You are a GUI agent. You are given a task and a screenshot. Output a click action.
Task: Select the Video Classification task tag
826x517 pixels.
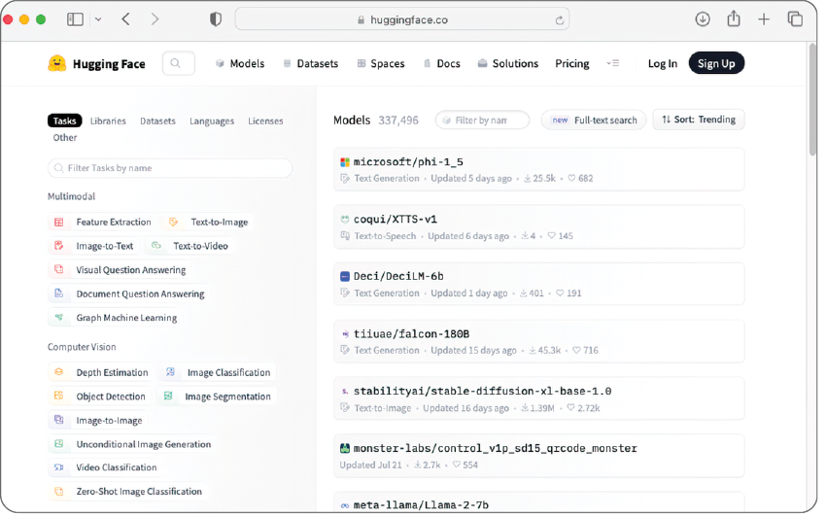coord(105,466)
